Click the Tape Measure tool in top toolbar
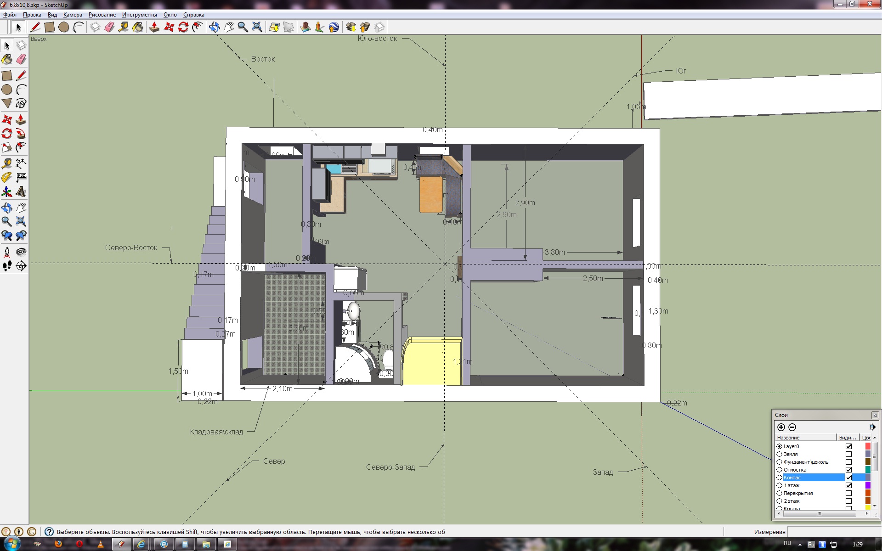The height and width of the screenshot is (551, 882). pos(123,27)
